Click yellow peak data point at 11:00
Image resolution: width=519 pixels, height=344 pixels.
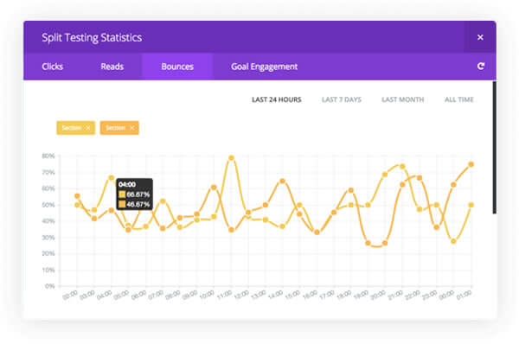(x=231, y=158)
